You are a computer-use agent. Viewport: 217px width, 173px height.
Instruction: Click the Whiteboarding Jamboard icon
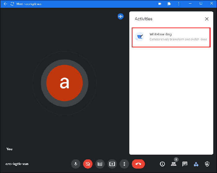click(140, 37)
